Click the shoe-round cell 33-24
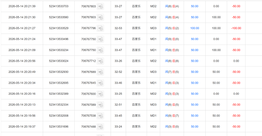 (118, 127)
